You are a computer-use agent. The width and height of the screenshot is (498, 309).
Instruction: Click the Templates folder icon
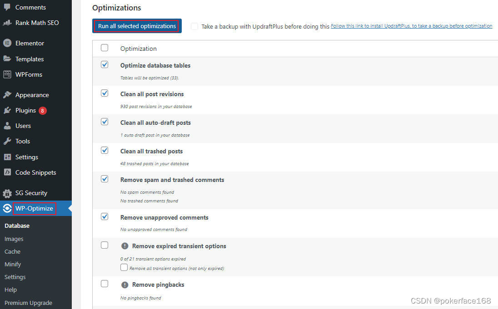coord(7,59)
